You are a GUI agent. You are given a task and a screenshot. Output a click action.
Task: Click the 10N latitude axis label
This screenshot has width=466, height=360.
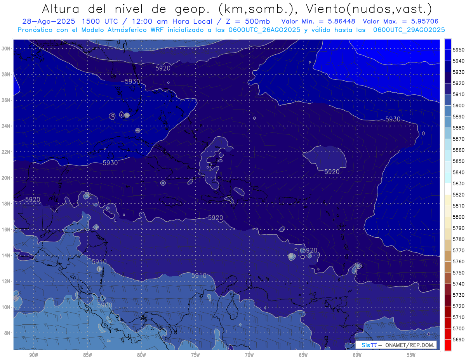(6, 307)
